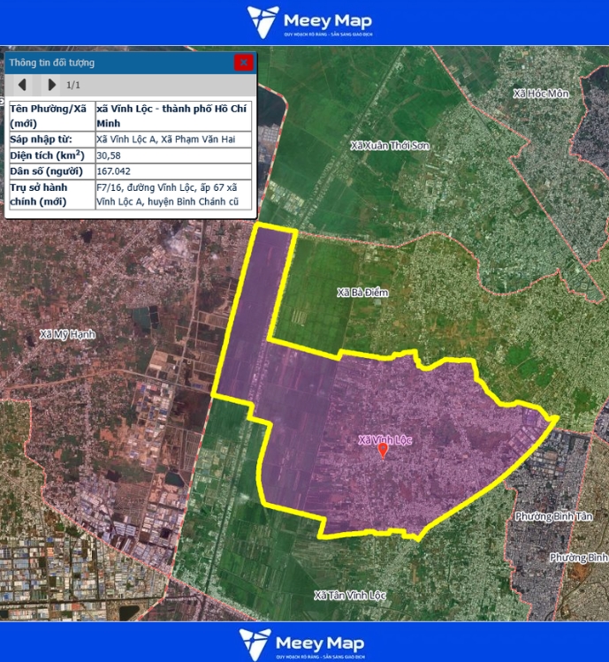
Task: Click the Xã Mỹ Hạnh map label
Action: tap(67, 334)
